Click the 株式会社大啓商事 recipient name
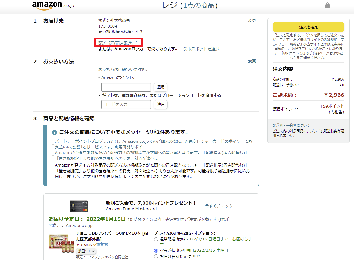The width and height of the screenshot is (354, 260). (114, 20)
